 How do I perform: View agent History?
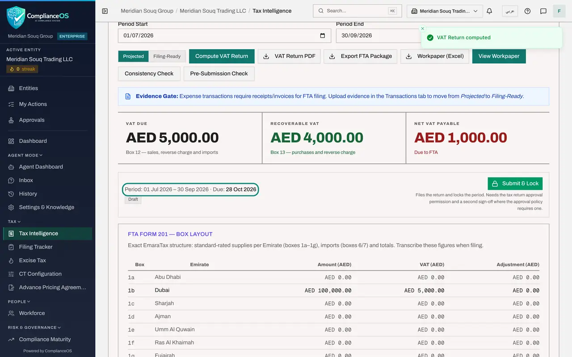coord(48,194)
